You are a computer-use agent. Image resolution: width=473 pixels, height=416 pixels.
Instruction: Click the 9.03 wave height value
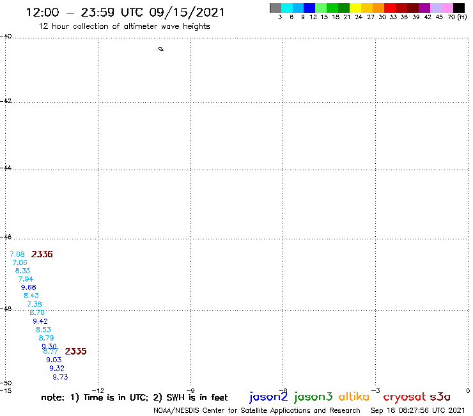tap(54, 360)
